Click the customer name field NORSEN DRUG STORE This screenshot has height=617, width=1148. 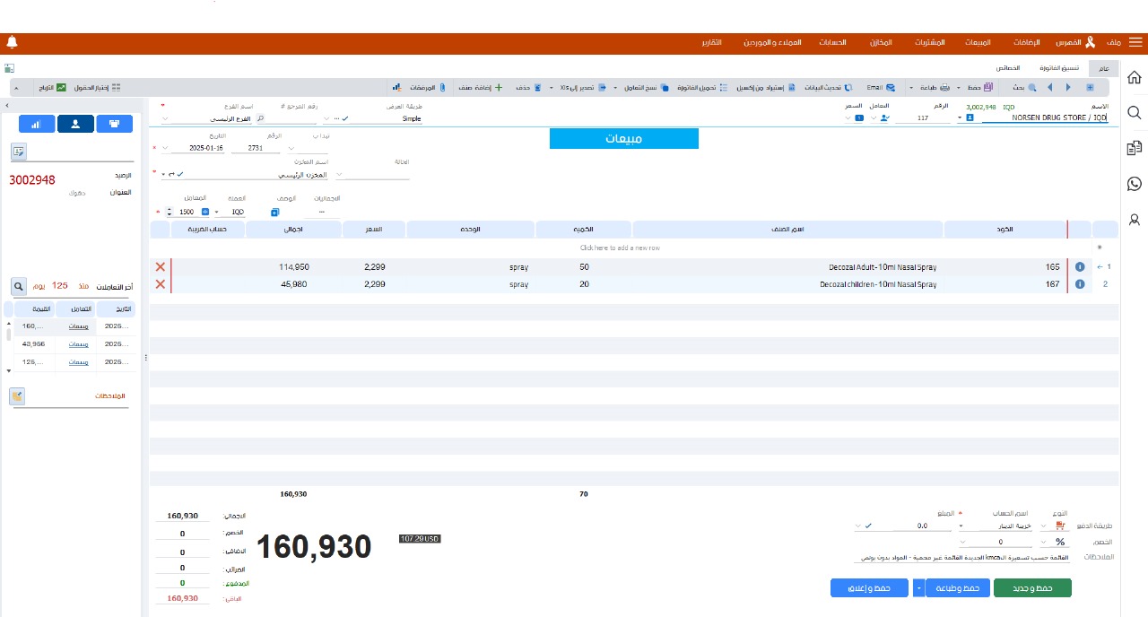(1045, 117)
